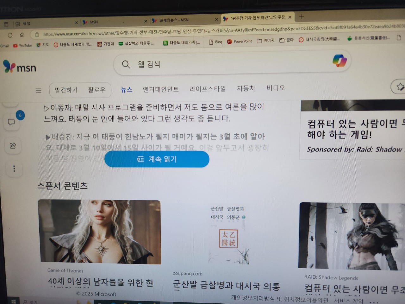Open the '용봉서신' bookmark
405x304 pixels.
click(x=368, y=38)
